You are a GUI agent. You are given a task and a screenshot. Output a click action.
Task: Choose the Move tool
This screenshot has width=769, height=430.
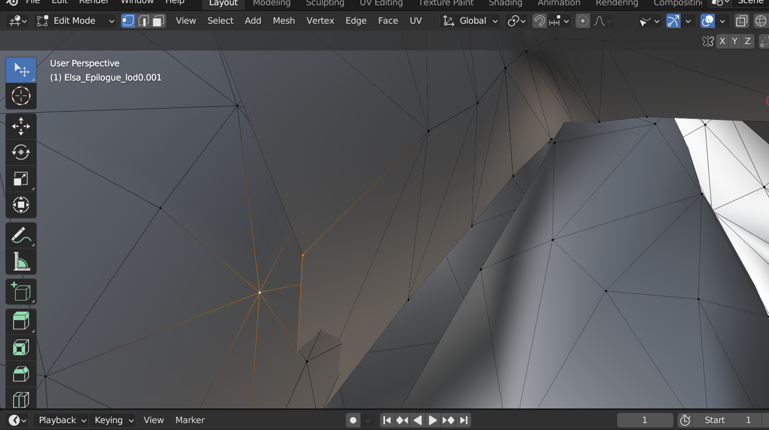click(21, 126)
